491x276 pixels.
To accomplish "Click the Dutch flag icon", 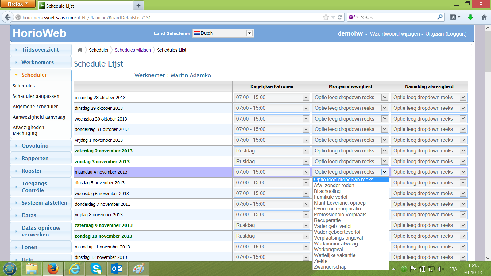I will click(x=197, y=33).
